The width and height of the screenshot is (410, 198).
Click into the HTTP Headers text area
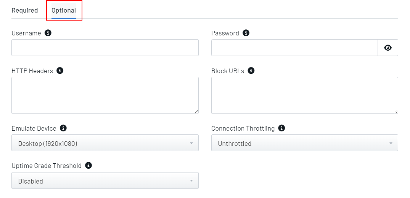click(x=105, y=95)
